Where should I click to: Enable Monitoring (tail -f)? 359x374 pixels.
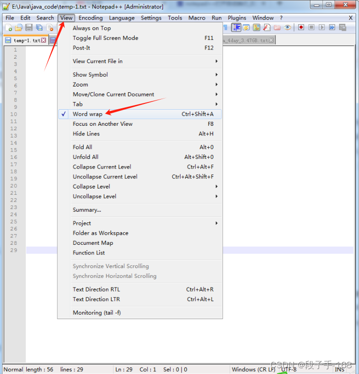(x=140, y=312)
